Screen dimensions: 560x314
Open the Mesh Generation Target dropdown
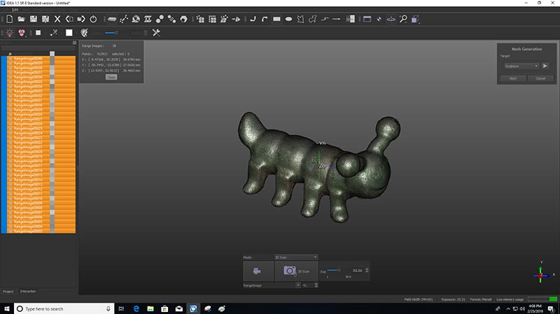[x=521, y=66]
